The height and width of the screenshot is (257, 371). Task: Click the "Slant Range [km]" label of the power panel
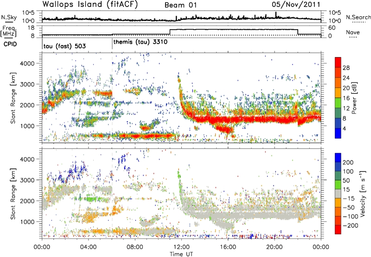(x=13, y=98)
